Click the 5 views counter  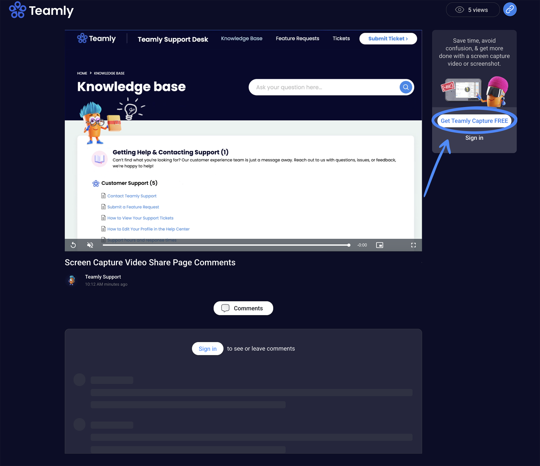coord(473,10)
